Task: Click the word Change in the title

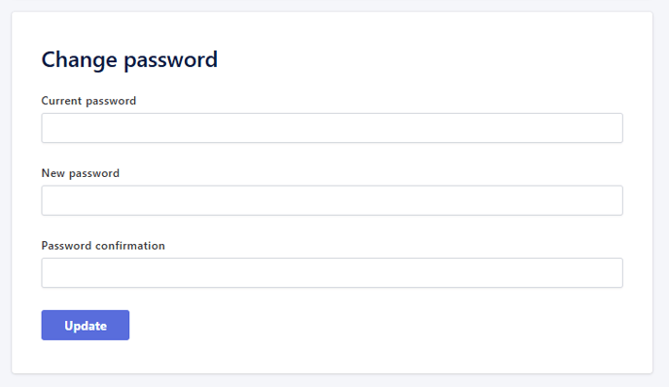Action: pyautogui.click(x=79, y=59)
